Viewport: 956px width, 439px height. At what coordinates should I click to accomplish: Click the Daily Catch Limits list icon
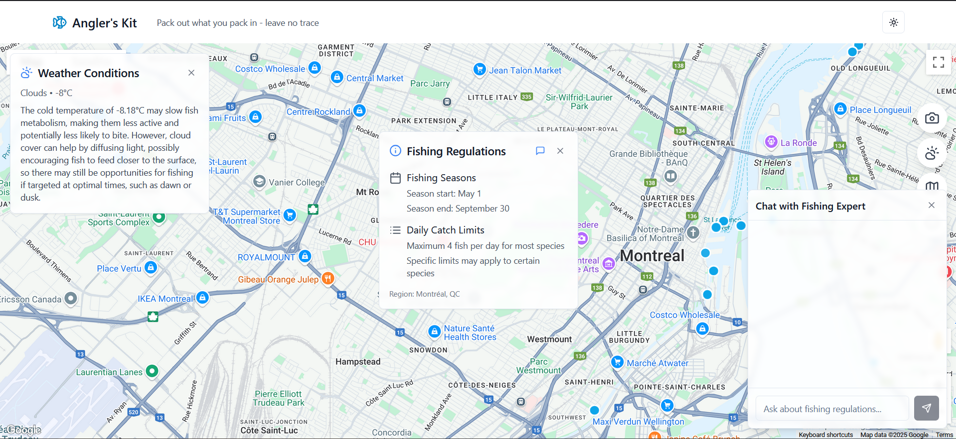(395, 230)
